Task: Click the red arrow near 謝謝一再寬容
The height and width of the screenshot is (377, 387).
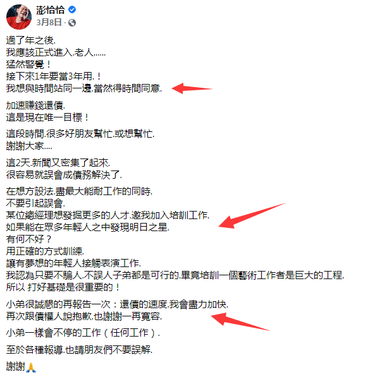Action: pyautogui.click(x=240, y=321)
